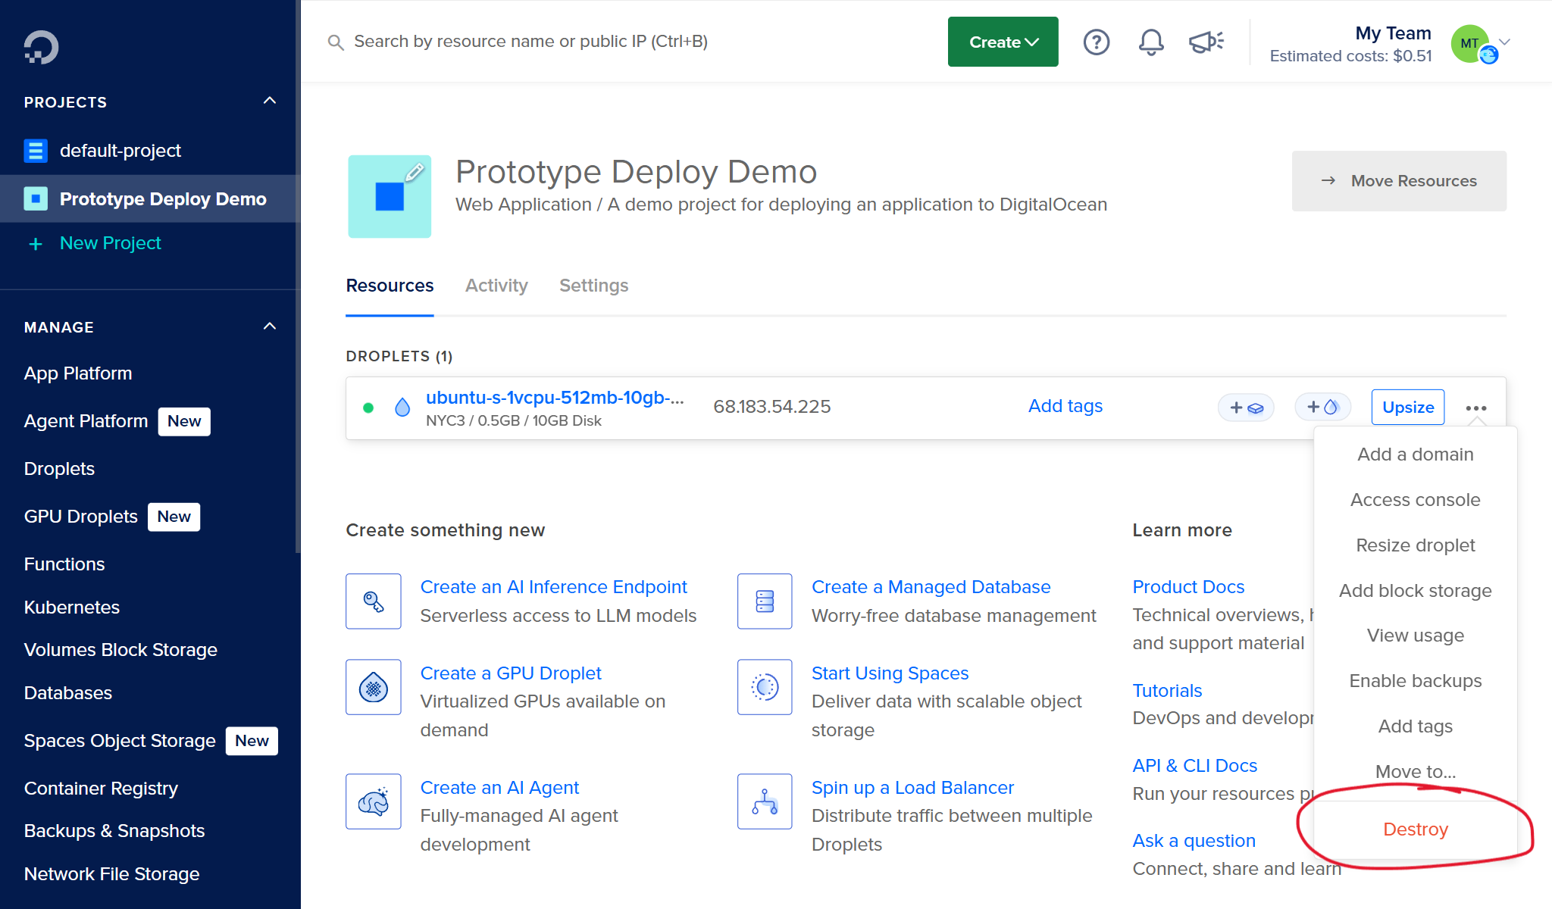Open the help question mark icon

coord(1096,42)
